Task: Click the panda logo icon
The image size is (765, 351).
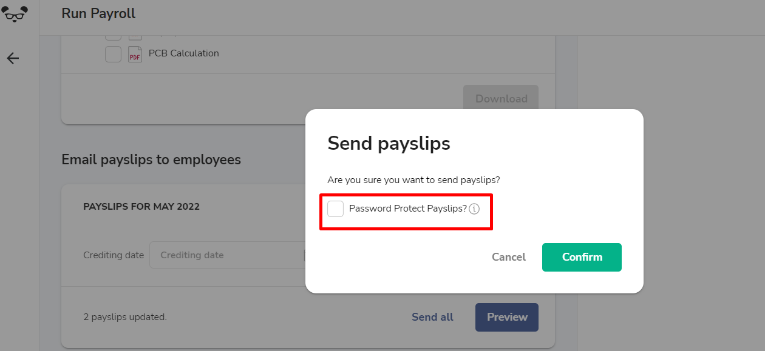Action: tap(15, 13)
